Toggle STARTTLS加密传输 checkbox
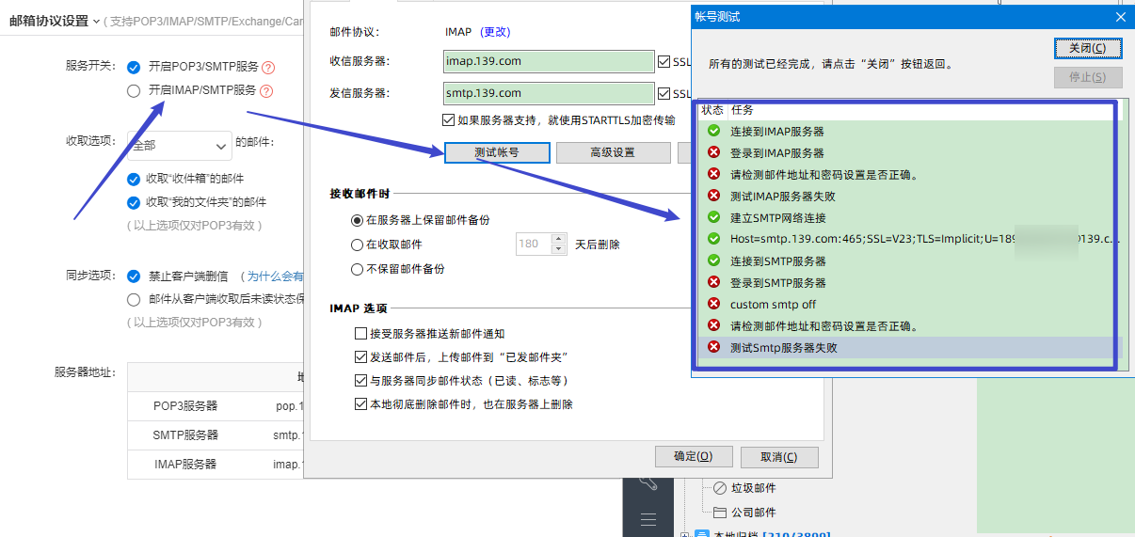The width and height of the screenshot is (1135, 537). coord(448,119)
